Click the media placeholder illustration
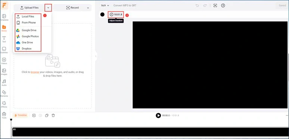 click(x=53, y=61)
